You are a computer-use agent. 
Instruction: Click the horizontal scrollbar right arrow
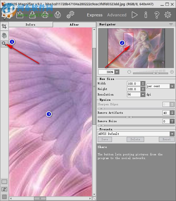90,198
